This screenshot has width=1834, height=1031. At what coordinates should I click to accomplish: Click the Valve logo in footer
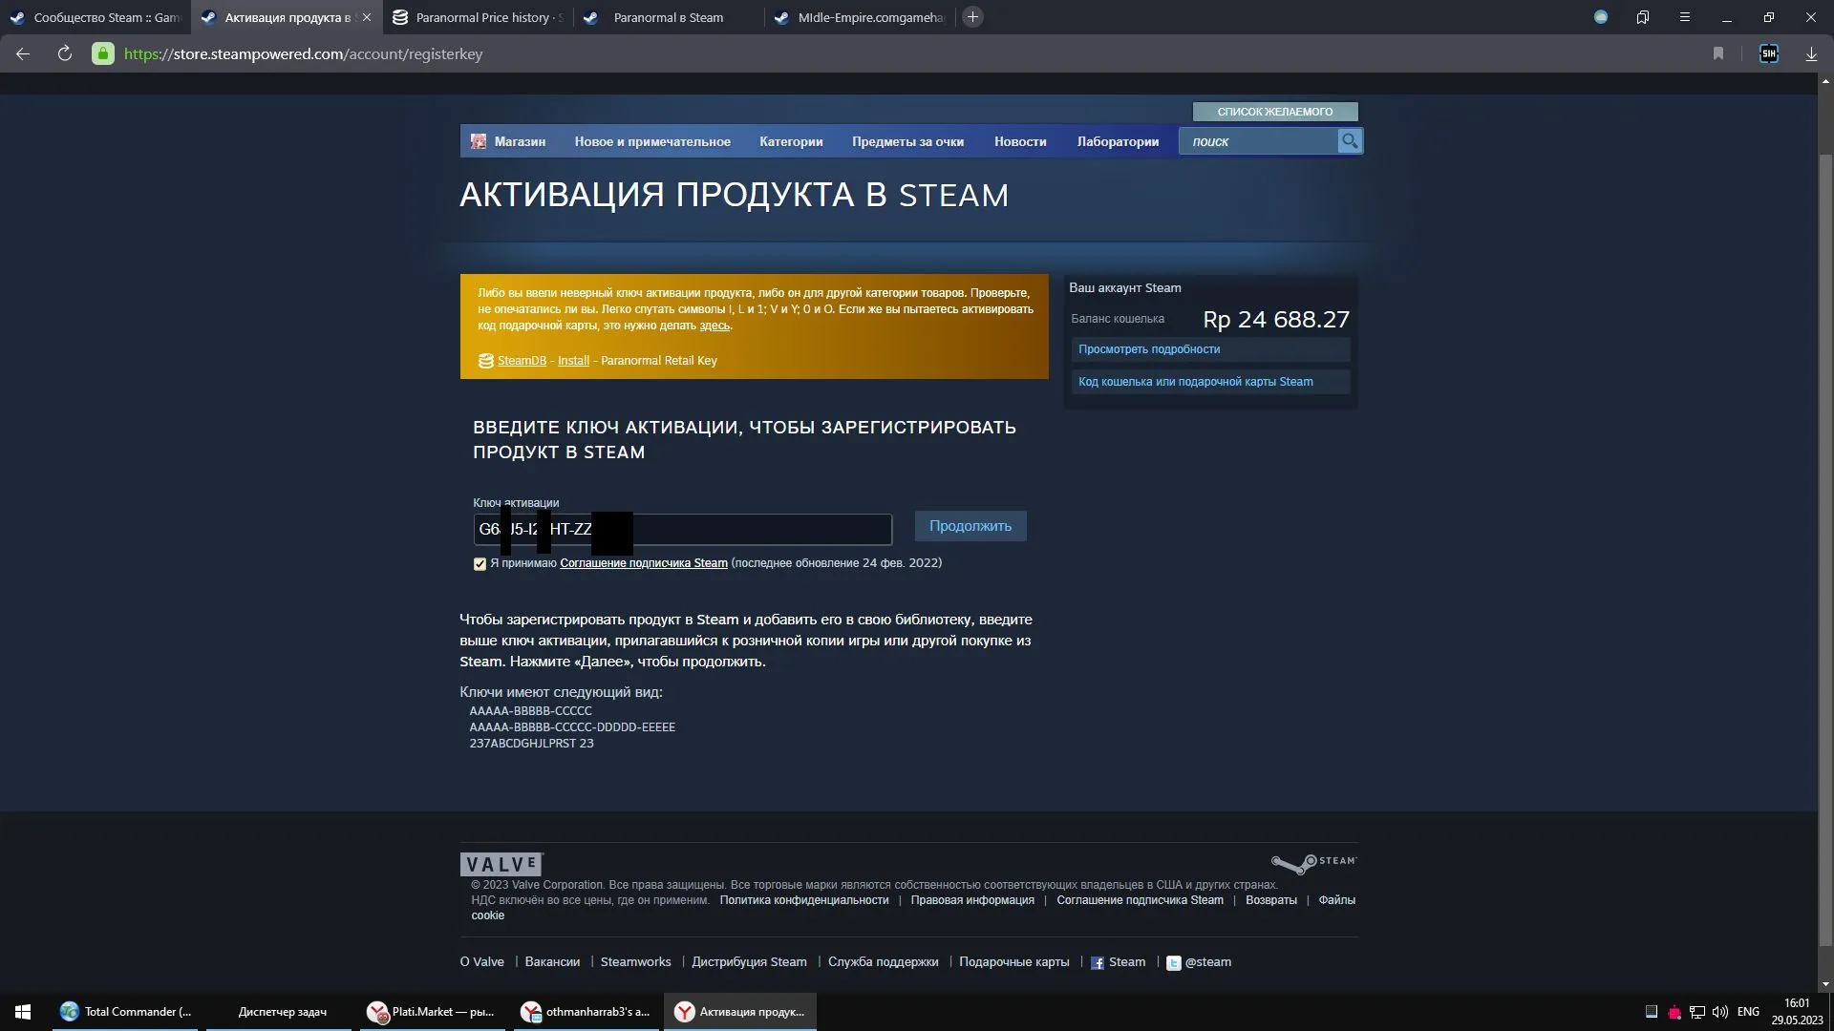501,864
